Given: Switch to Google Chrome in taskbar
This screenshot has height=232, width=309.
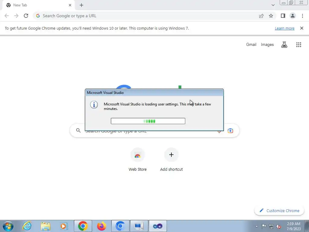Looking at the screenshot, I should click(x=83, y=226).
